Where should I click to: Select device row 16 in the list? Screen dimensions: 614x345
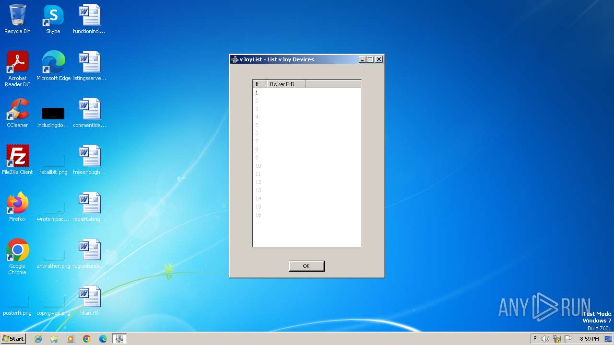pyautogui.click(x=307, y=215)
